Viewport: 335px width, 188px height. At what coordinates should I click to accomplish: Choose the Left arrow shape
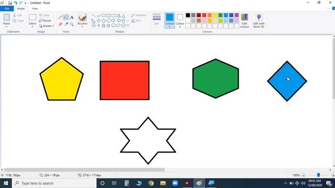(x=118, y=21)
